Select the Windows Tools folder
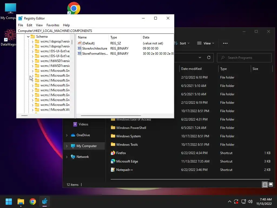 coord(127,145)
